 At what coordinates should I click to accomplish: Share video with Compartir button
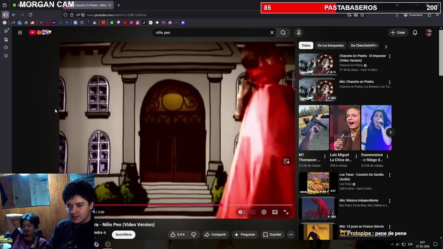pyautogui.click(x=215, y=234)
